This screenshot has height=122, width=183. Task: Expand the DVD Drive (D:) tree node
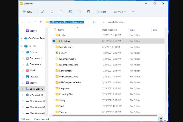tap(23, 95)
